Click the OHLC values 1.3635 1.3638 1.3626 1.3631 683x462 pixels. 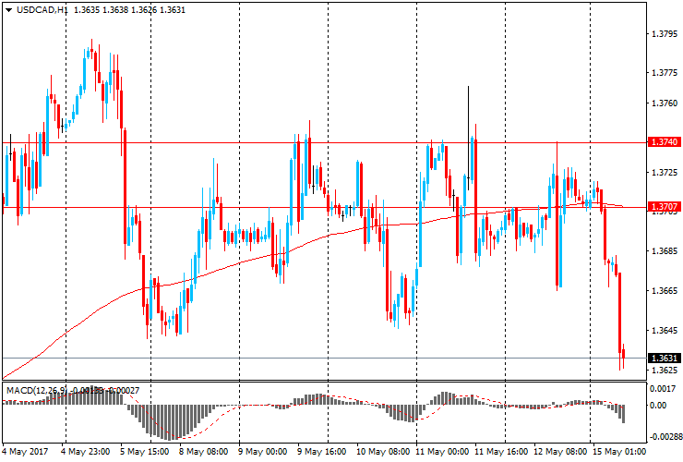(129, 9)
